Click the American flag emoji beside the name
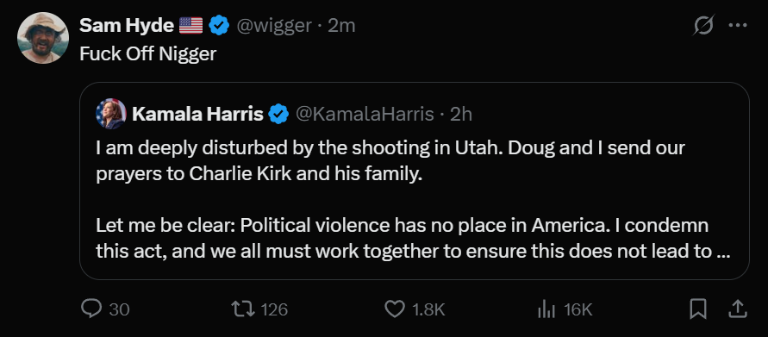The height and width of the screenshot is (337, 768). (191, 25)
